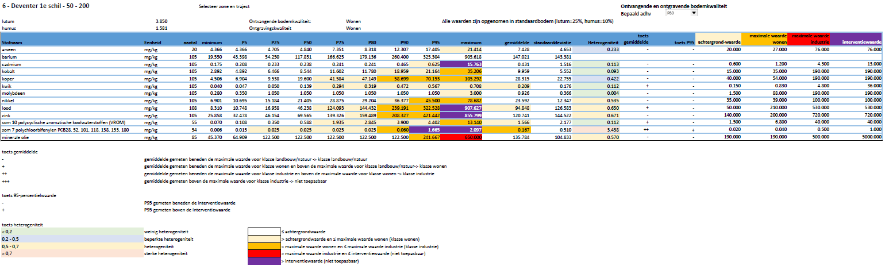This screenshot has height=266, width=885.
Task: Click the 'interventiewaarde' purple column header
Action: pyautogui.click(x=856, y=43)
